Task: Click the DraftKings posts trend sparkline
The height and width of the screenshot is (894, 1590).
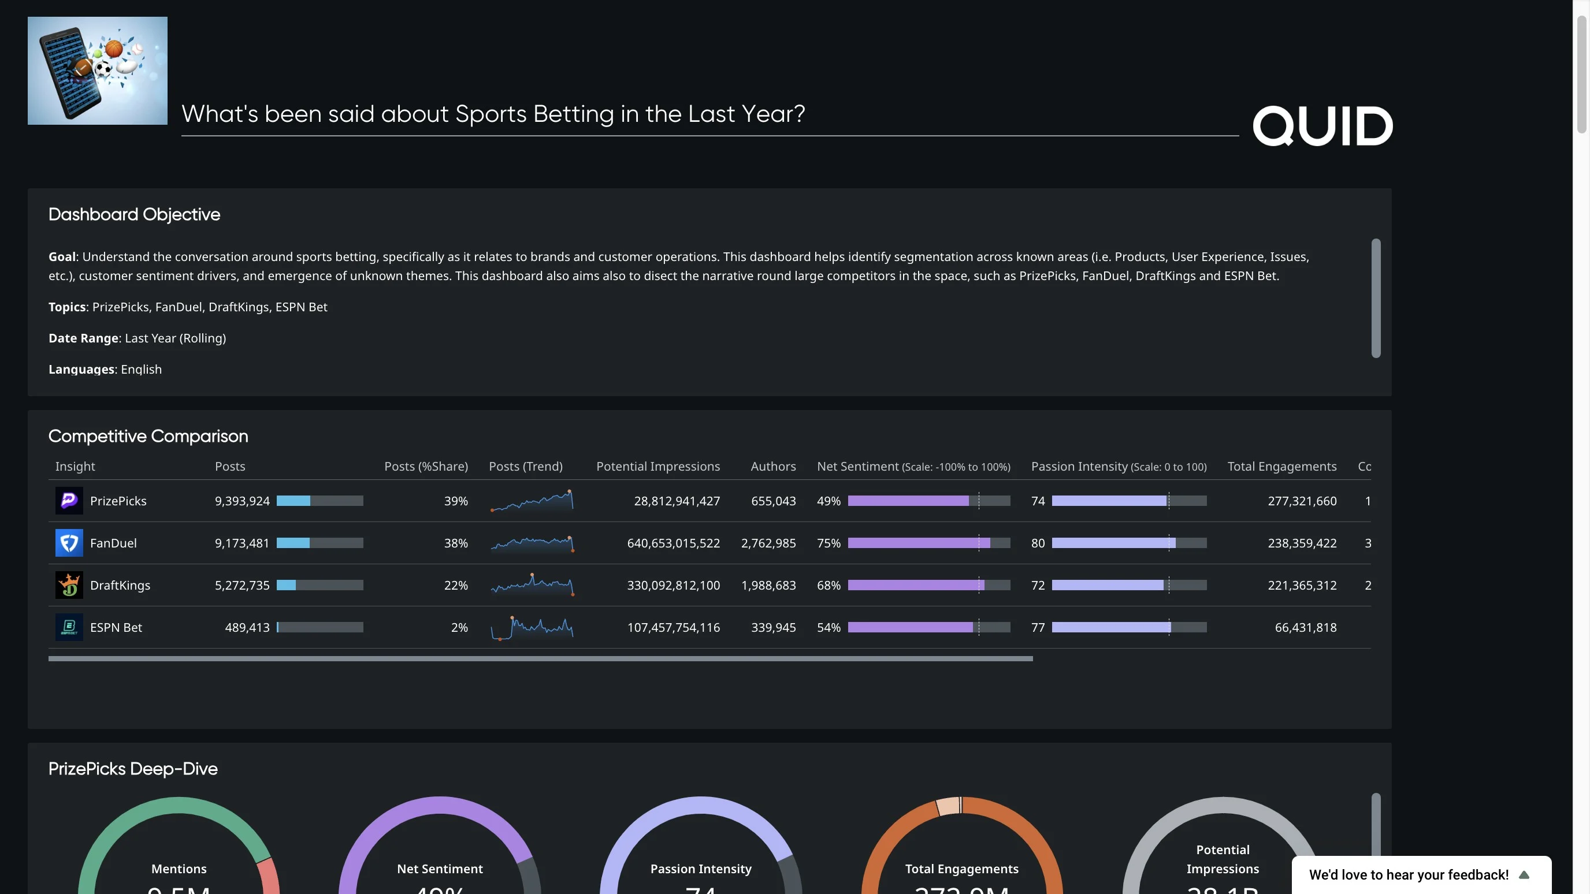Action: [532, 585]
